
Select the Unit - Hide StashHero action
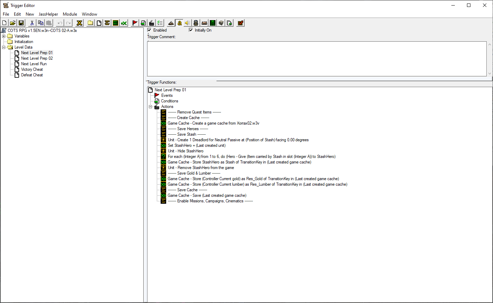click(x=186, y=151)
